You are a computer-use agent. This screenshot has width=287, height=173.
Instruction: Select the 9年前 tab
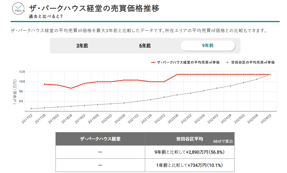point(208,46)
